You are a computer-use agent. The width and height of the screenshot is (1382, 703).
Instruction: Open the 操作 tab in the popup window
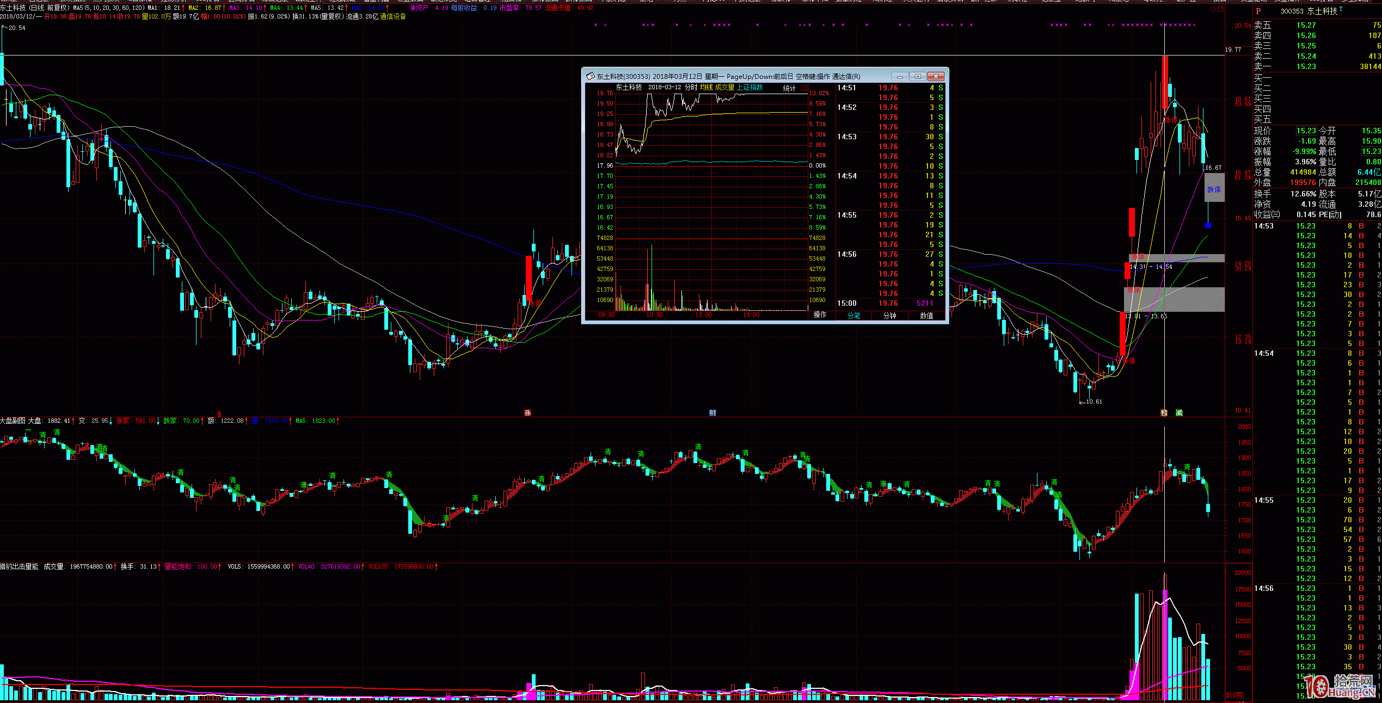(820, 315)
